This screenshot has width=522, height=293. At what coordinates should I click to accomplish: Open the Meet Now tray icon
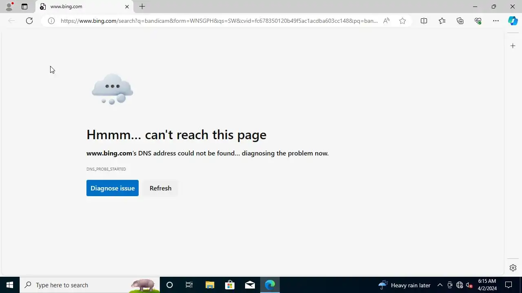[x=450, y=285]
